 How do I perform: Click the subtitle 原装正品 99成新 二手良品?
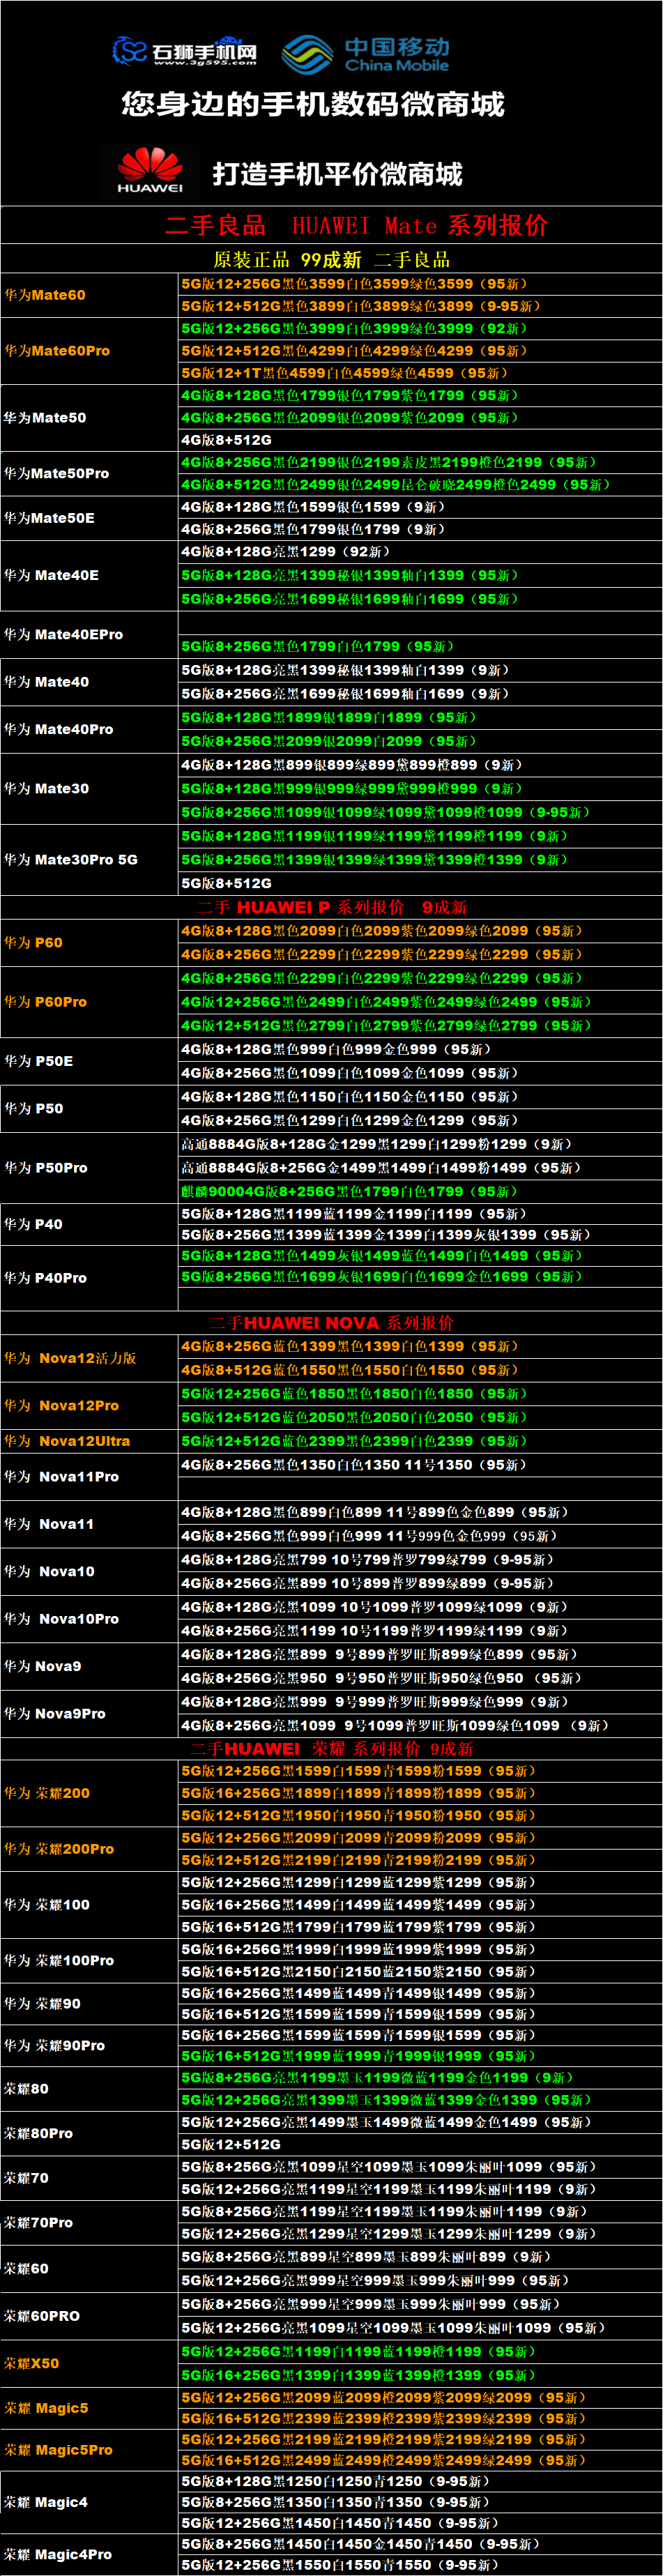click(331, 260)
